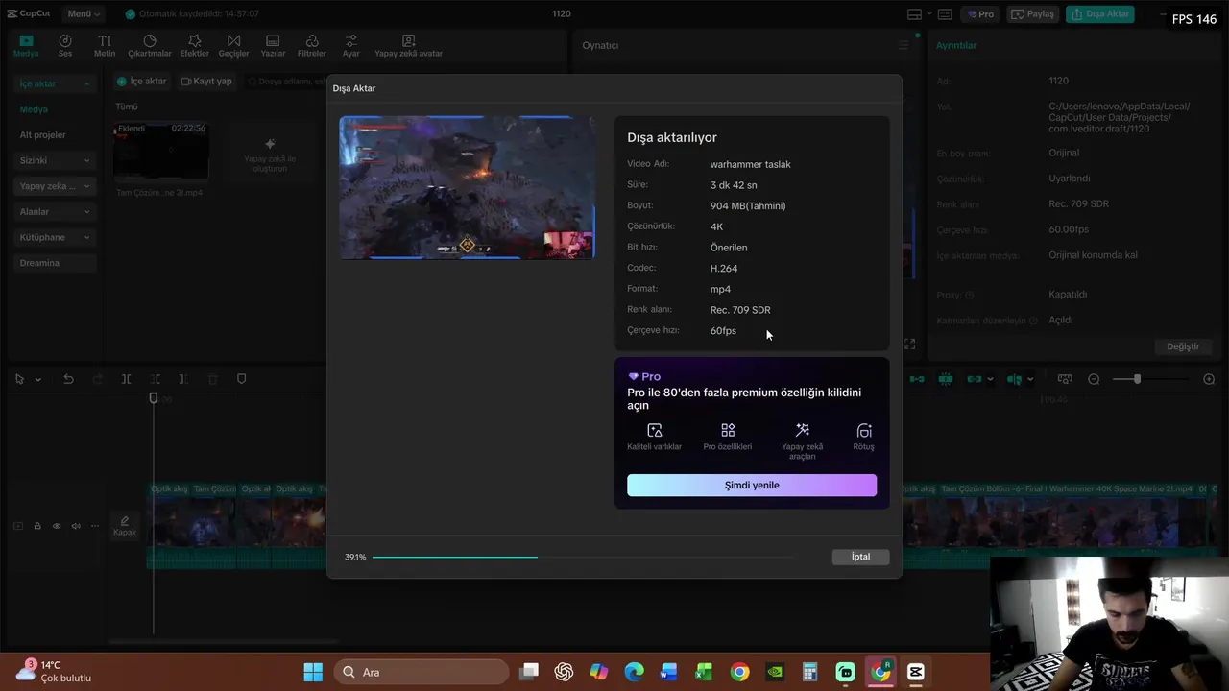Click the İçe aktar plus button
The image size is (1229, 691).
[141, 82]
